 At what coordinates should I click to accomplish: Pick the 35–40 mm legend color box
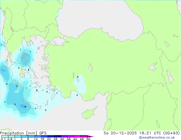[71, 136]
